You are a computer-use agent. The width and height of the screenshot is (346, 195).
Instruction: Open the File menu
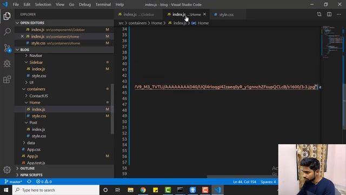16,4
